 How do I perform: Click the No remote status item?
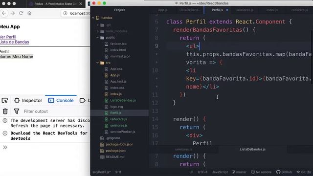(x=261, y=172)
